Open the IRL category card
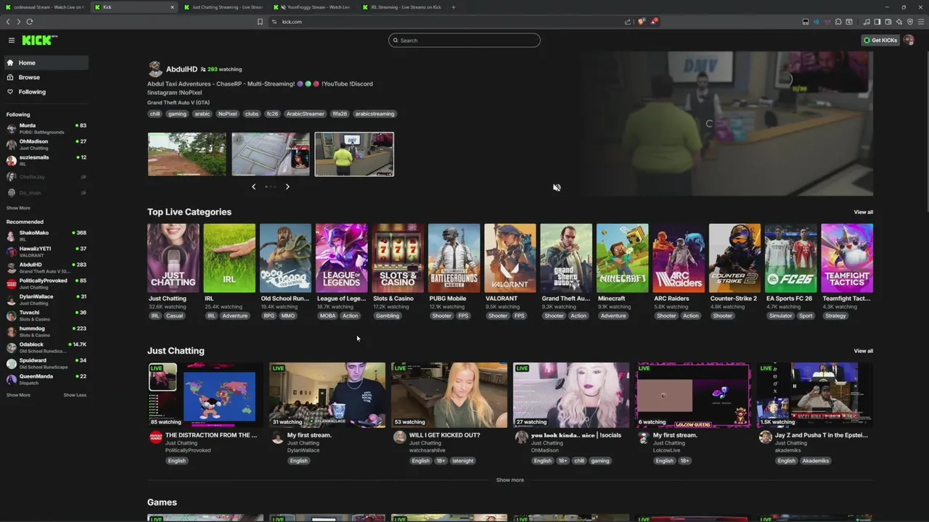This screenshot has height=522, width=929. pos(229,258)
